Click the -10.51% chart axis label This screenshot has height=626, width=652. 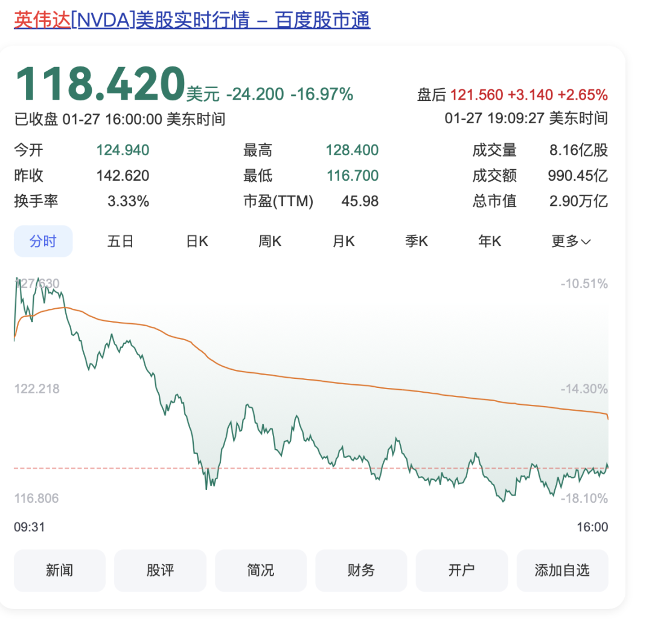[x=584, y=284]
